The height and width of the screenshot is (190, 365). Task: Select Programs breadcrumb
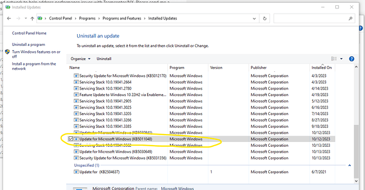(x=87, y=18)
